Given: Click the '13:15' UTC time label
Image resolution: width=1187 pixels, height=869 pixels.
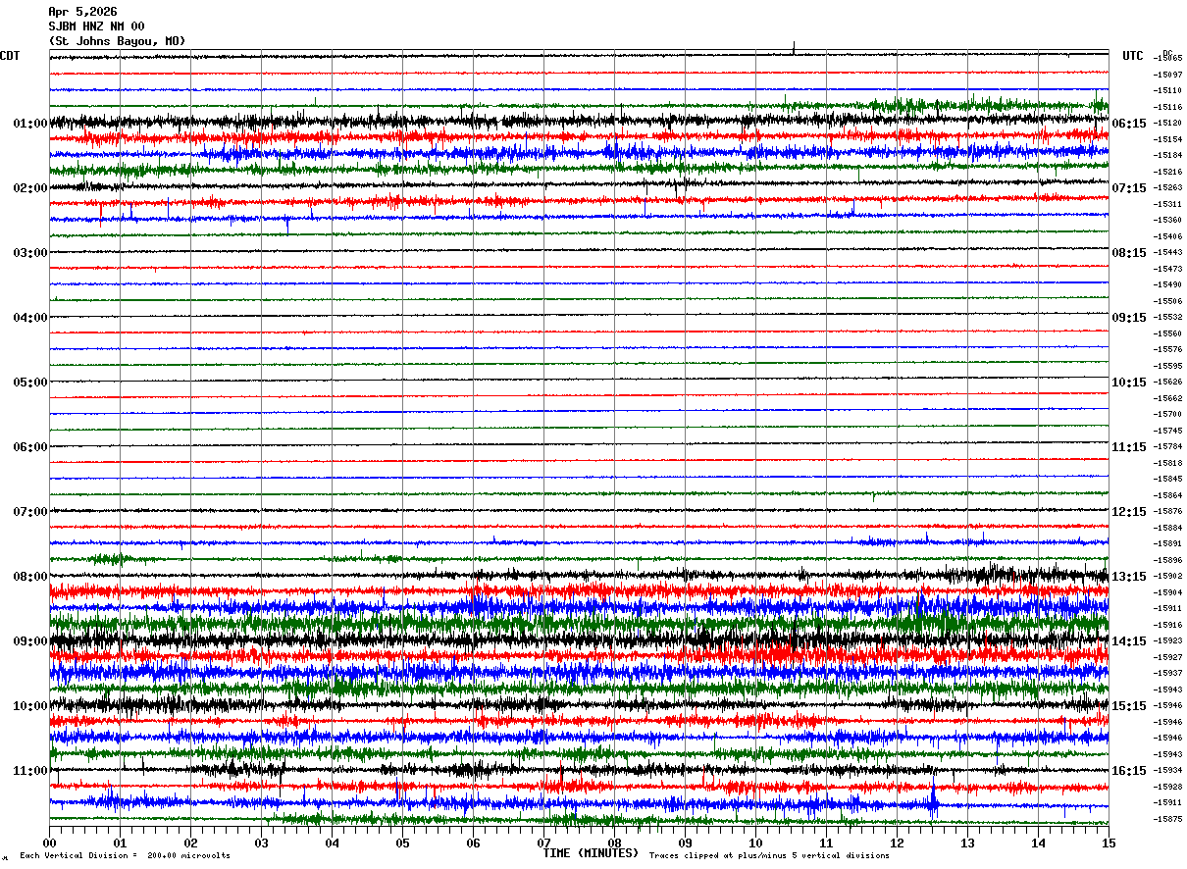Looking at the screenshot, I should click(x=1130, y=577).
